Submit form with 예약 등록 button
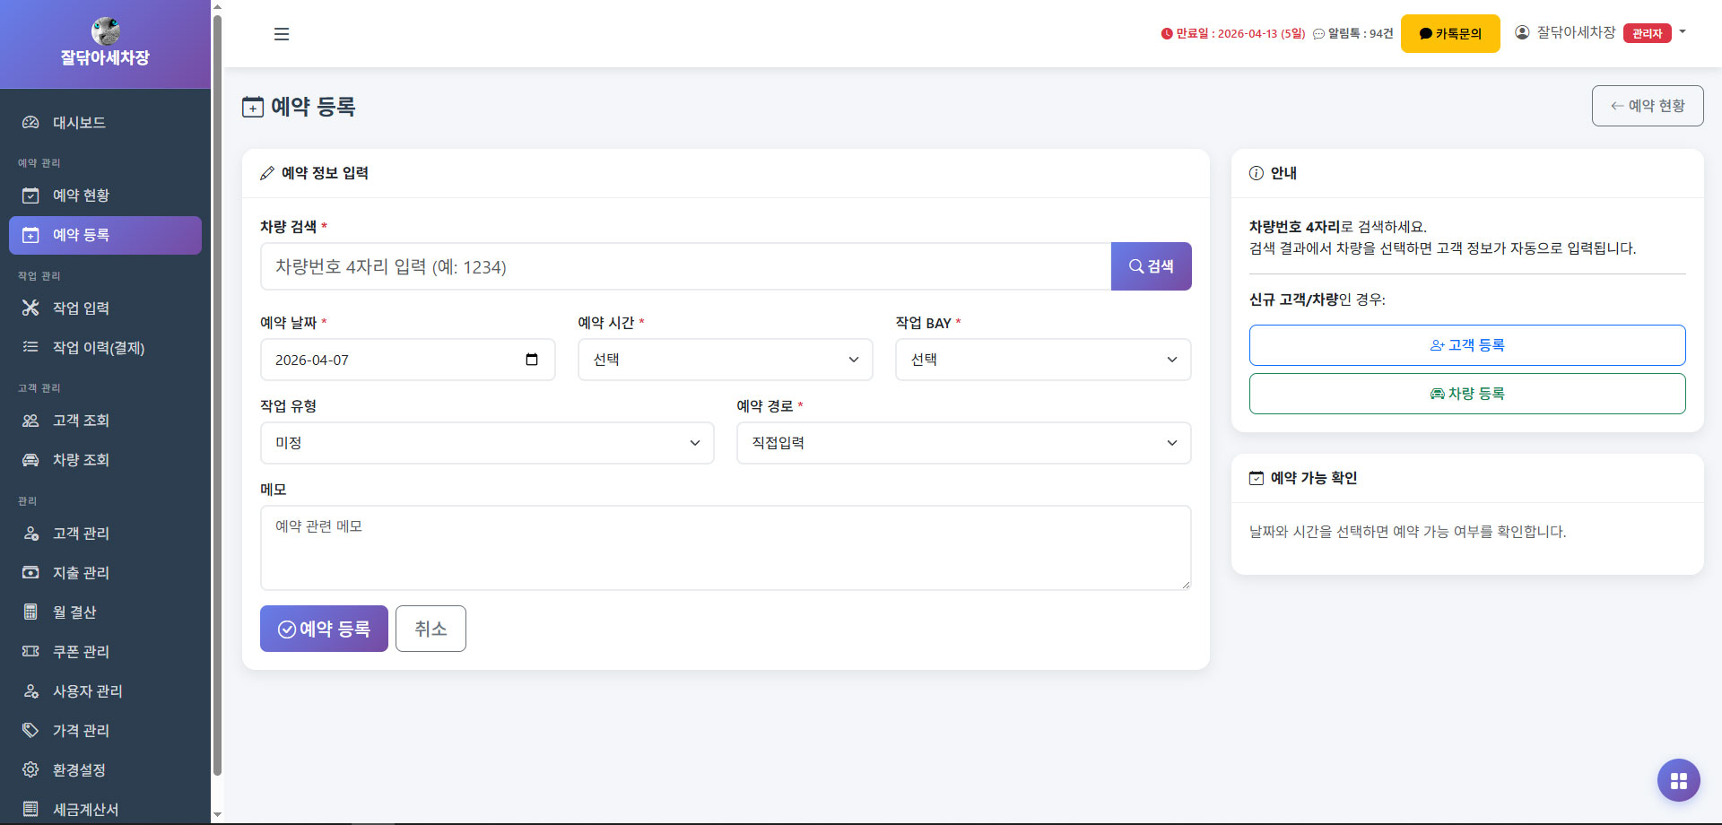This screenshot has width=1722, height=825. pyautogui.click(x=324, y=629)
